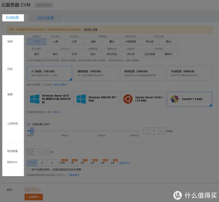Choose the Windows 2008 R2 SP1 64位 text

102,99
